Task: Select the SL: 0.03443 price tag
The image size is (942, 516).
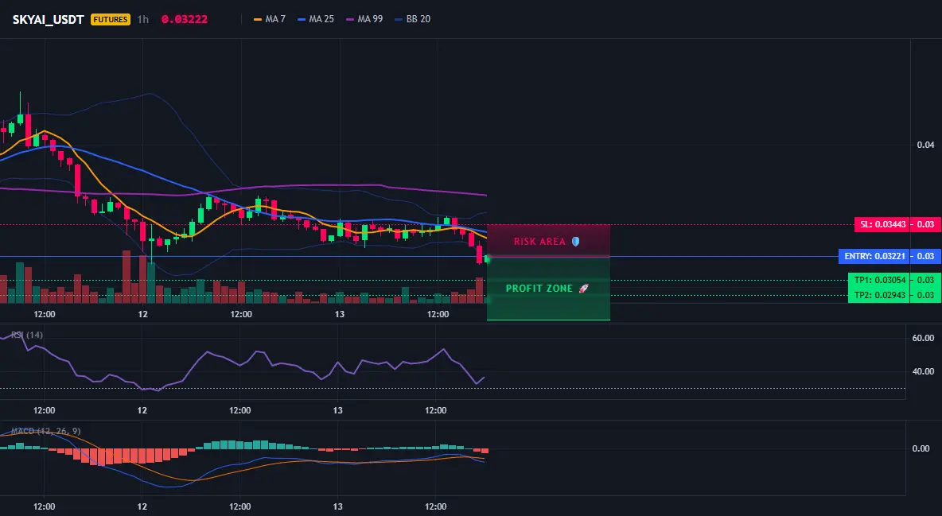Action: (882, 225)
